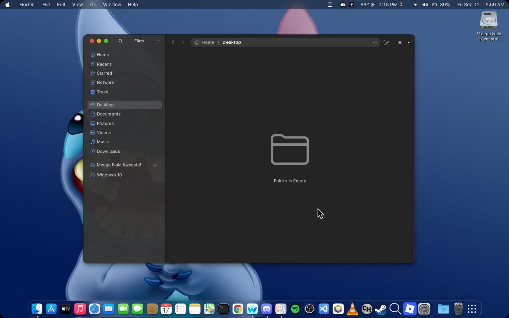This screenshot has width=509, height=318.
Task: Switch to list view icon
Action: (399, 43)
